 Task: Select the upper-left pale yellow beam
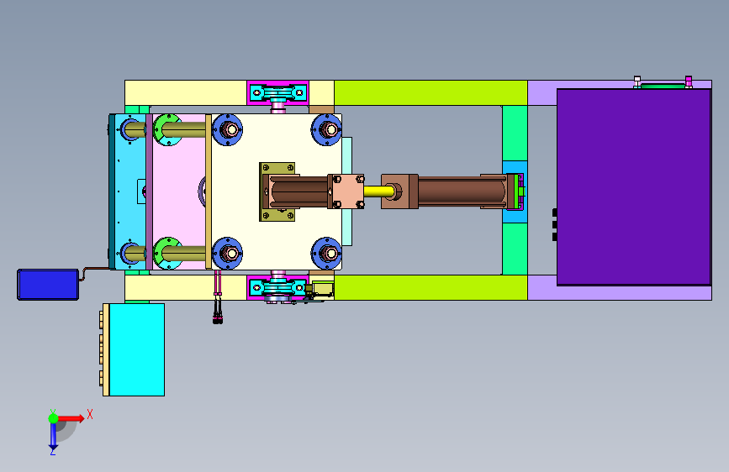(x=186, y=92)
